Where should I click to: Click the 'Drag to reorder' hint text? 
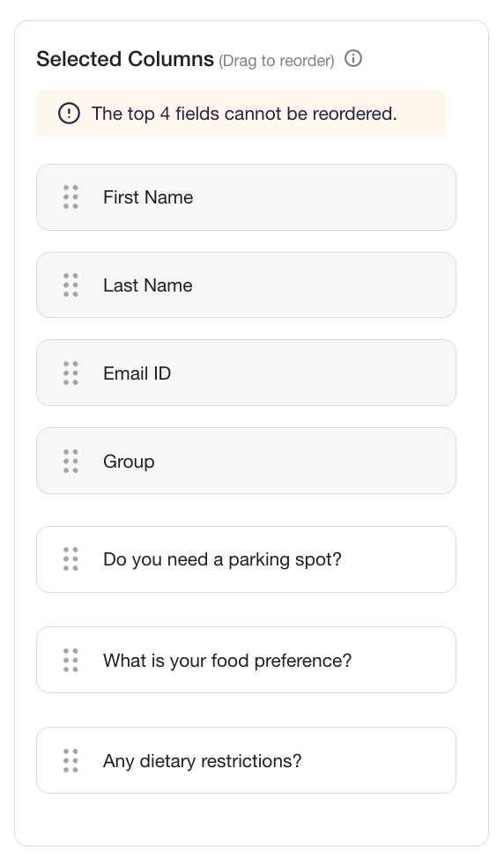click(x=277, y=61)
